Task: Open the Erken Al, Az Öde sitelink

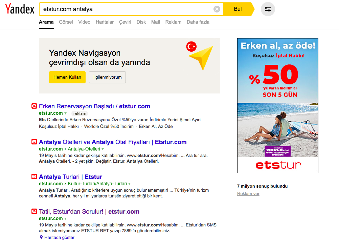Action: pos(156,127)
